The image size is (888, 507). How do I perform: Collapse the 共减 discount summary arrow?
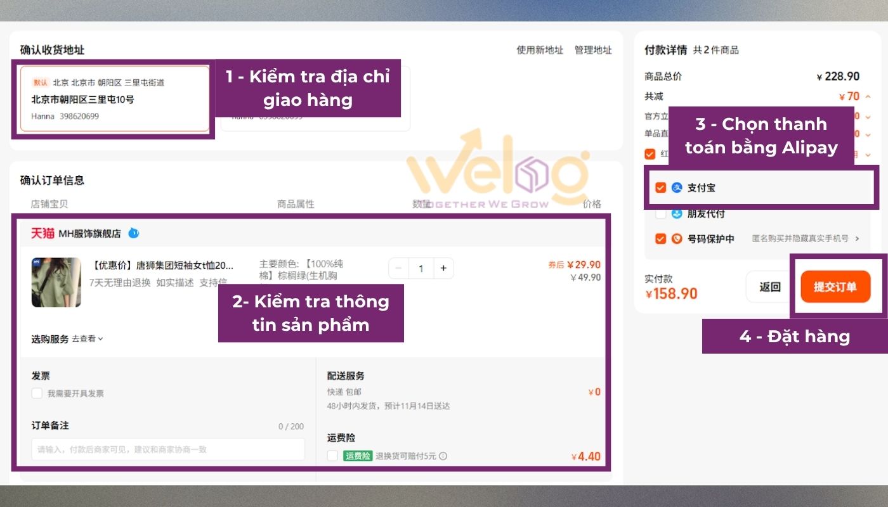pos(866,96)
